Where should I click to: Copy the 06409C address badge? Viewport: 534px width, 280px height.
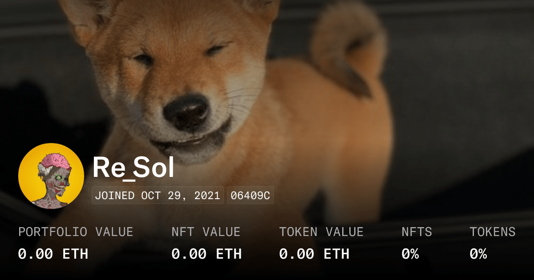251,196
